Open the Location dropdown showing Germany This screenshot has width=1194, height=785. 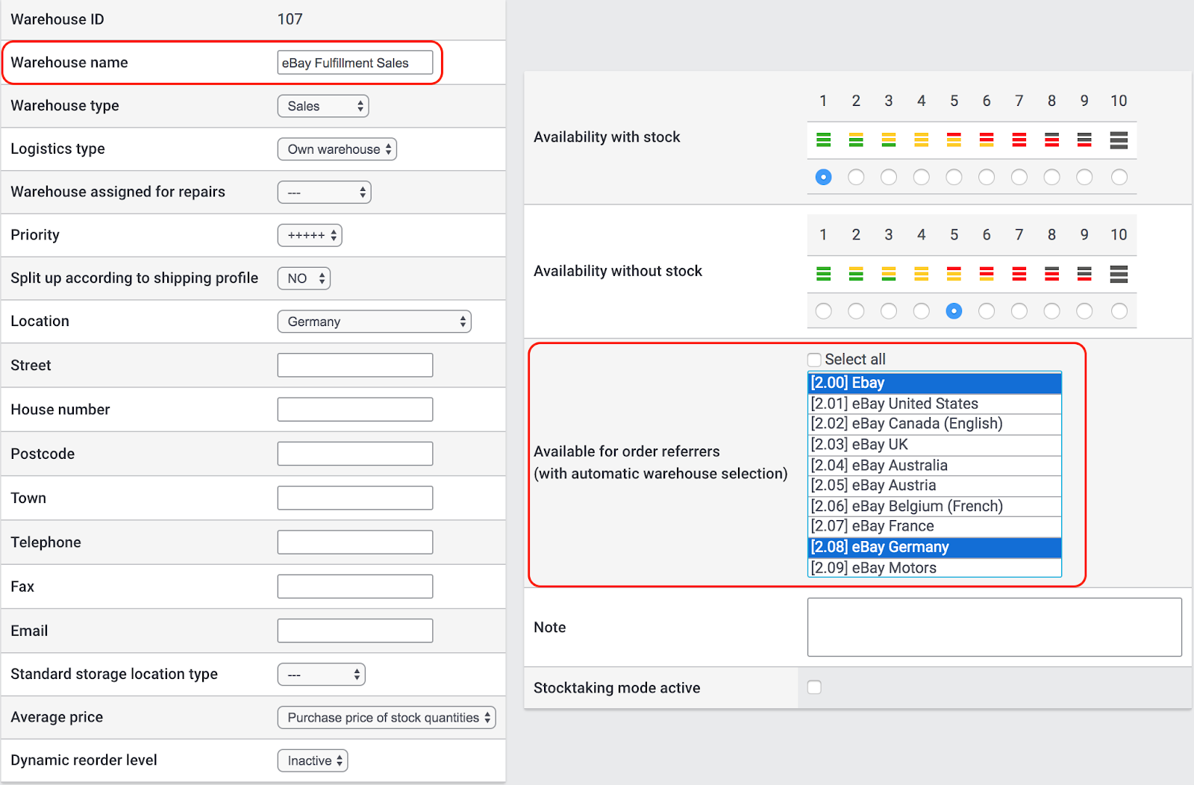pyautogui.click(x=374, y=322)
